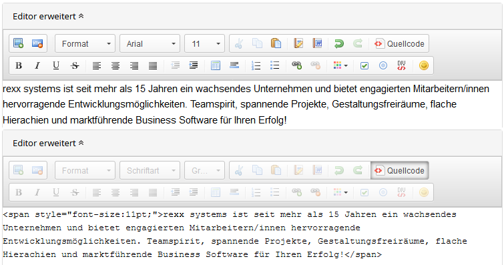
Task: Toggle strikethrough in the active editor toolbar
Action: (75, 65)
